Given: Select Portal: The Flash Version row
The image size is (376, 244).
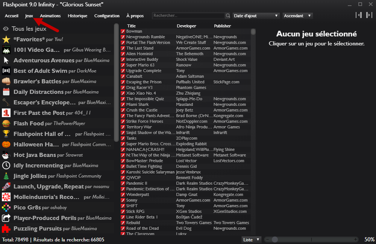Looking at the screenshot, I should [186, 43].
